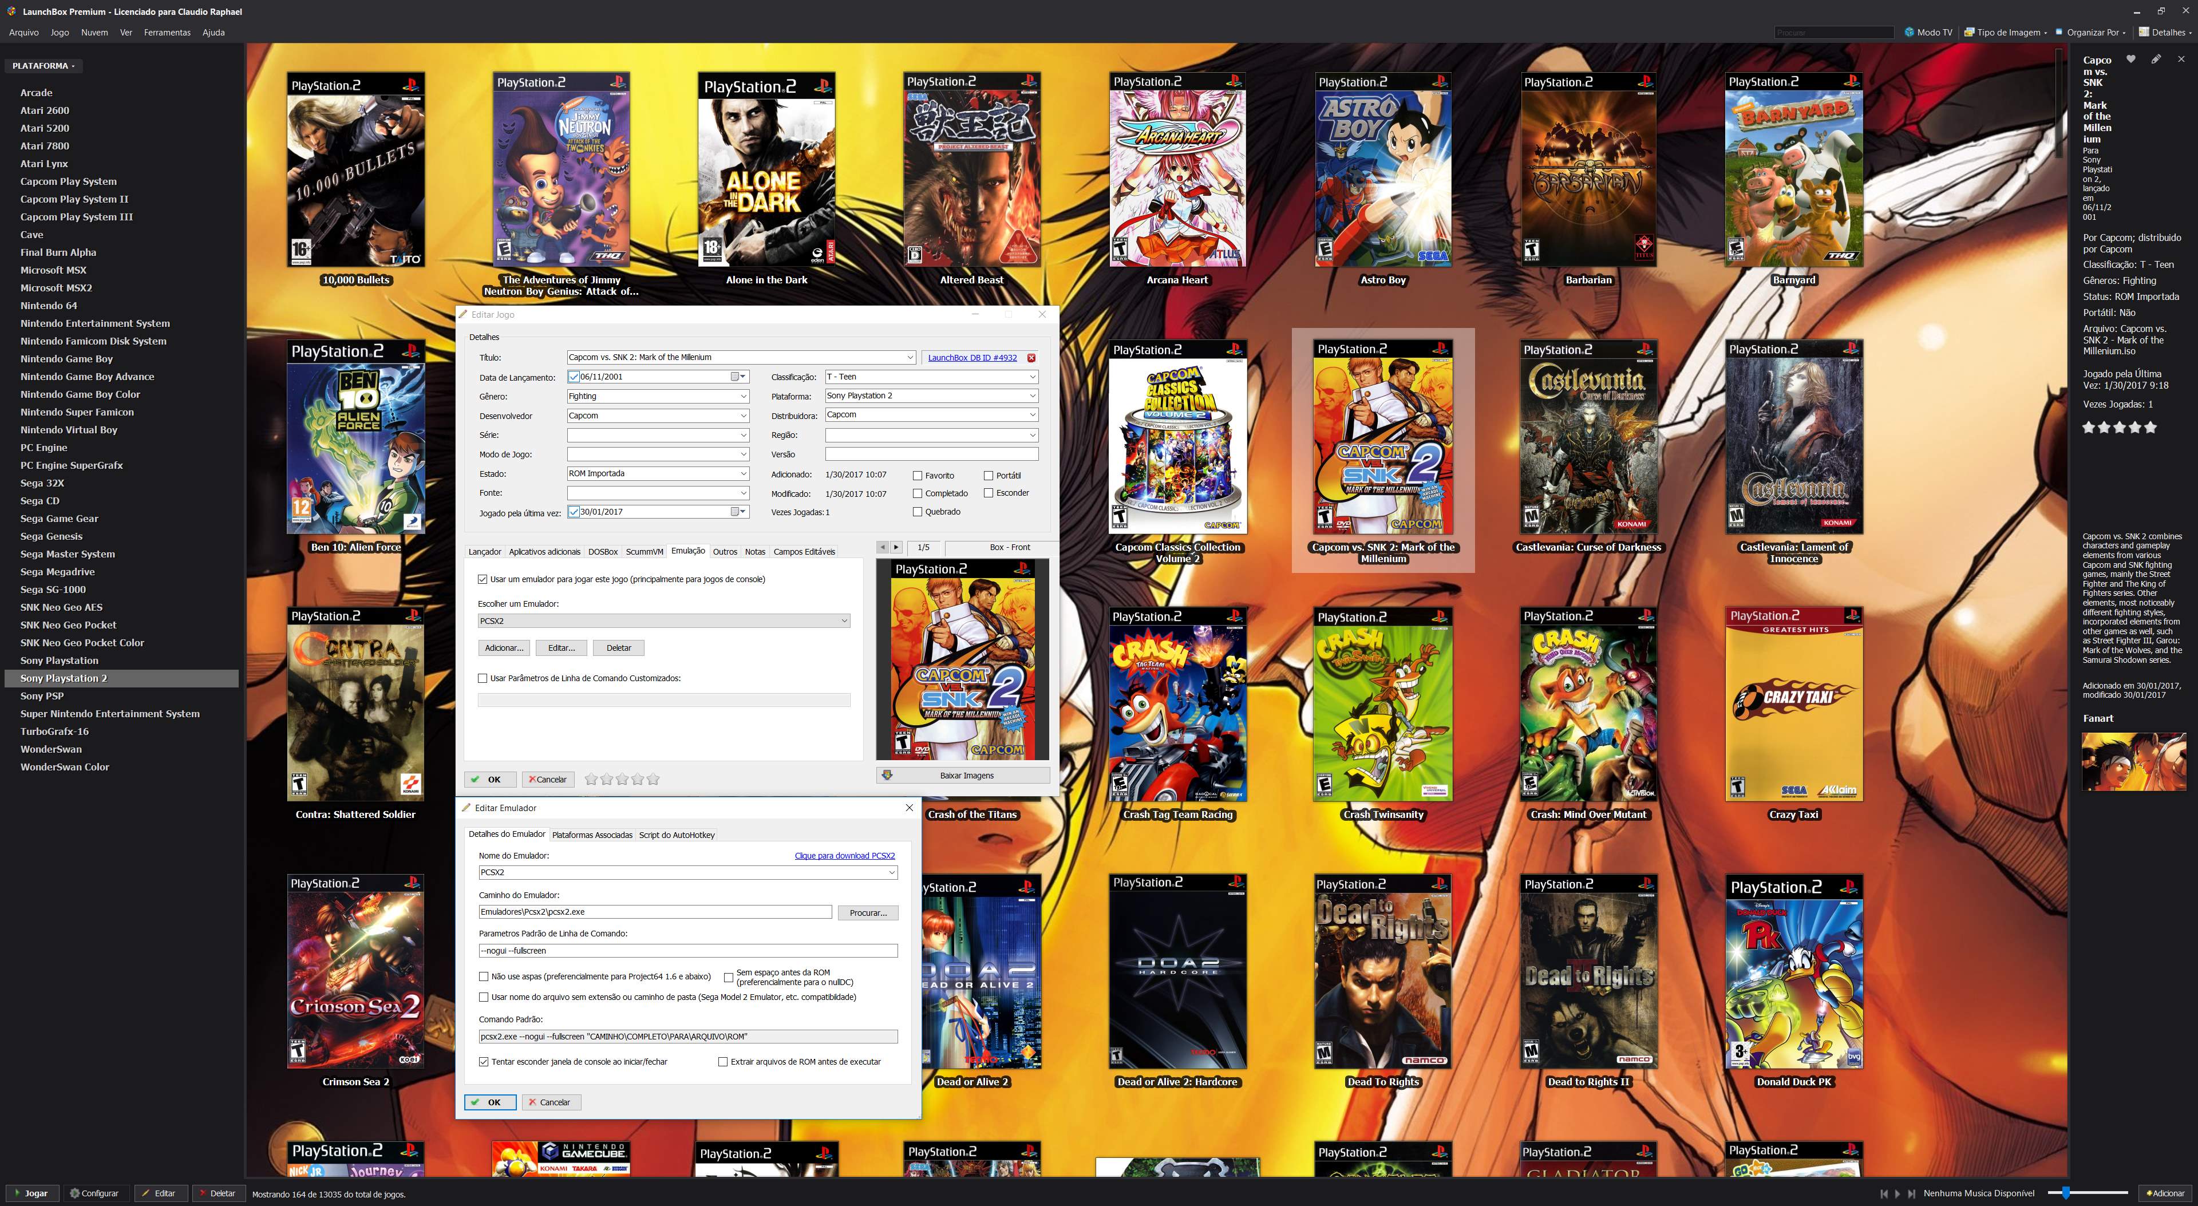Rate game using fifth star in sidebar

2150,427
